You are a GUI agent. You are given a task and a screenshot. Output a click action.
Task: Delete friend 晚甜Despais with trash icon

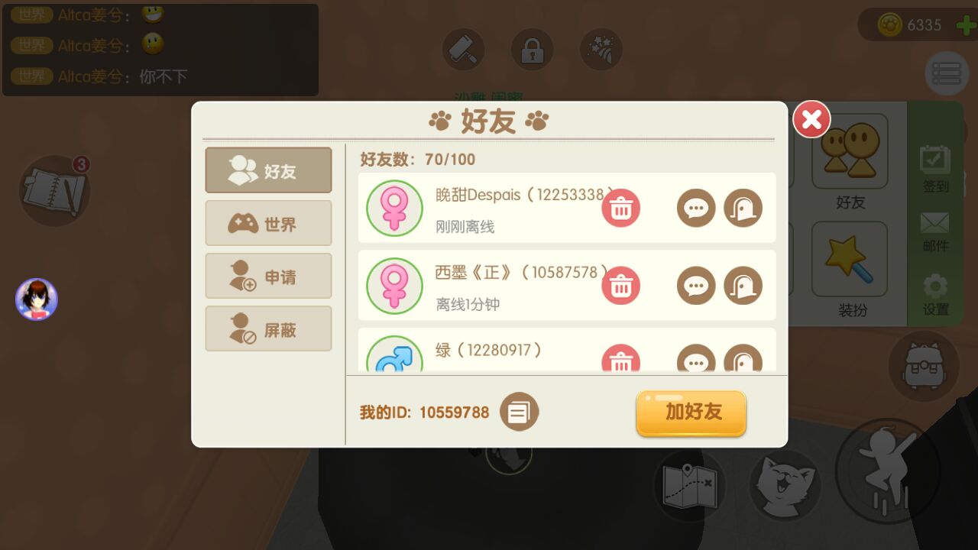[x=620, y=208]
